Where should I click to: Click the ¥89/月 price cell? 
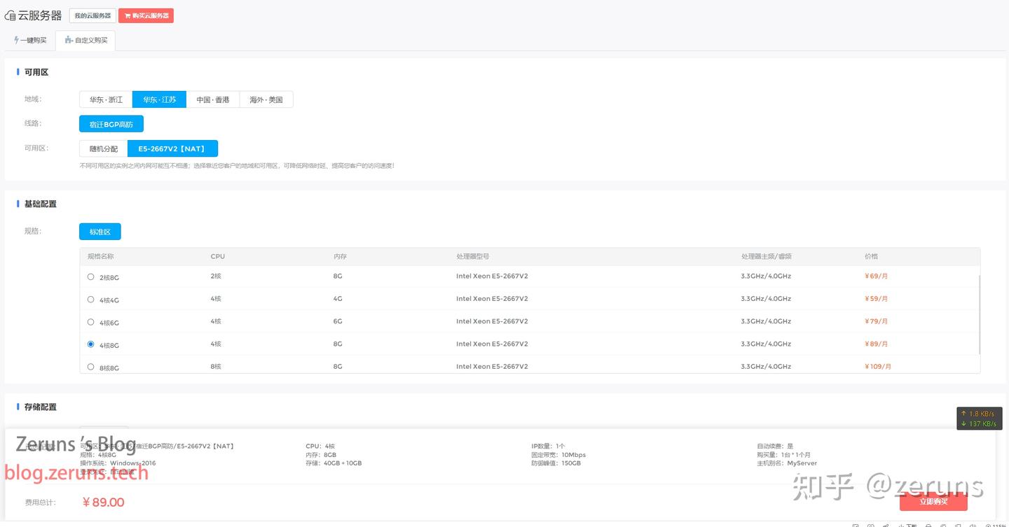coord(877,344)
